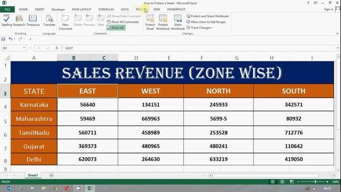Click the Insert Function fx icon
Viewport: 341px width, 192px height.
pyautogui.click(x=57, y=48)
